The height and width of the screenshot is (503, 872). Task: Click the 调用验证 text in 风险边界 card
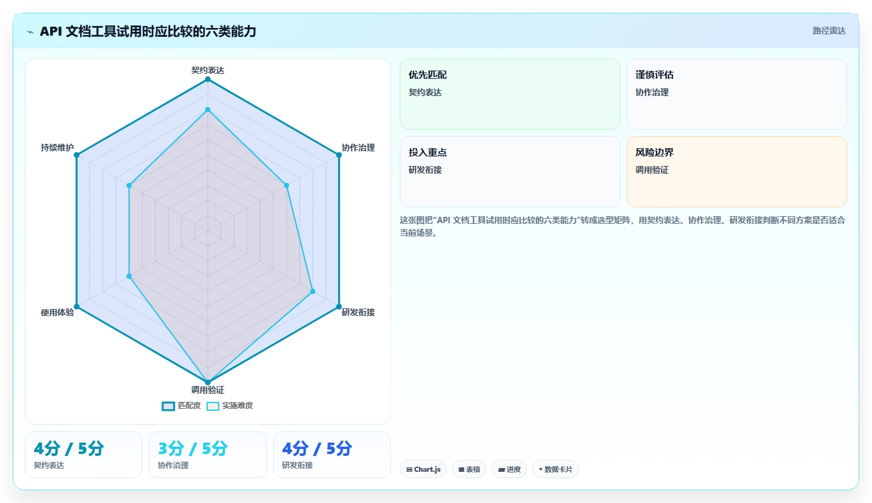tap(652, 170)
